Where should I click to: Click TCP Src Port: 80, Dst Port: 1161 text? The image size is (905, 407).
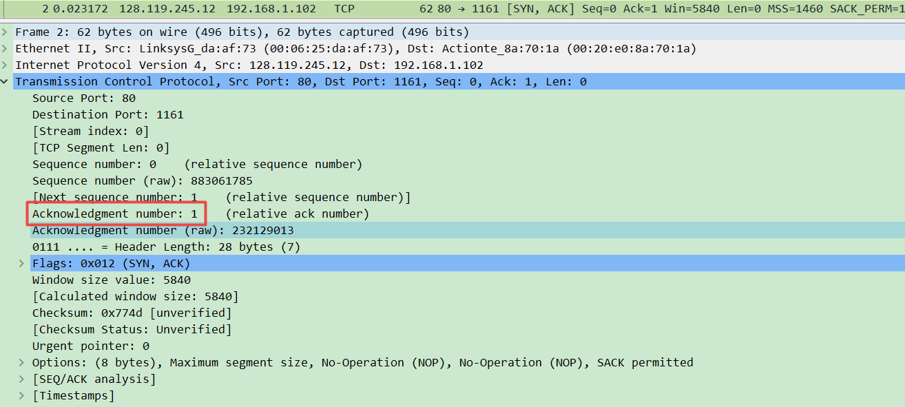pos(301,82)
